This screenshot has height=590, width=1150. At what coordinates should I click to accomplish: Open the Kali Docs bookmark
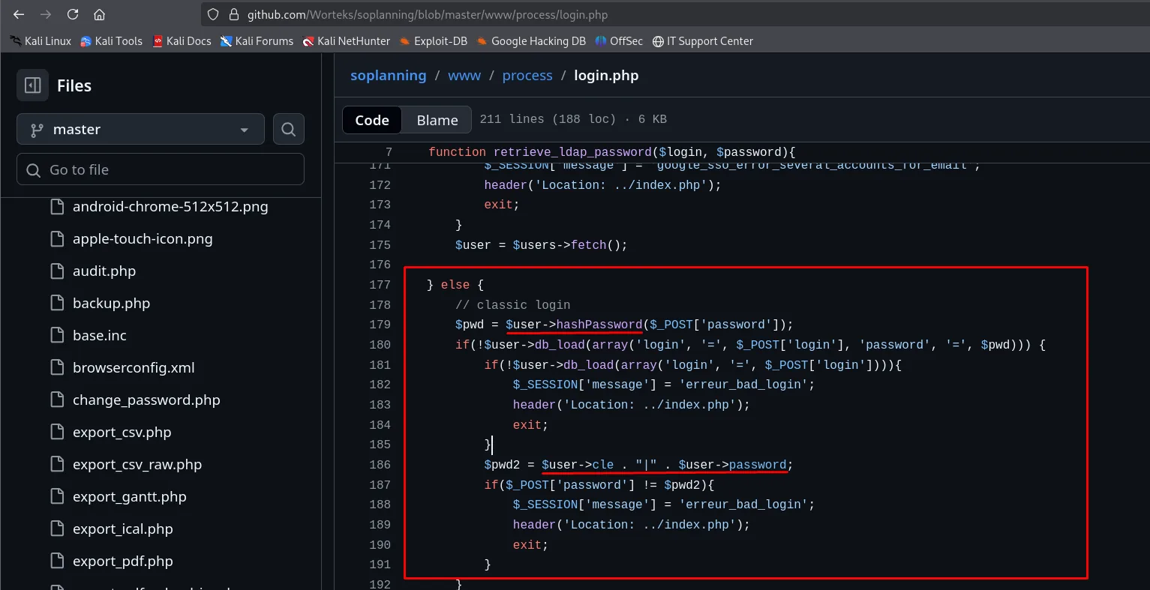pyautogui.click(x=182, y=41)
